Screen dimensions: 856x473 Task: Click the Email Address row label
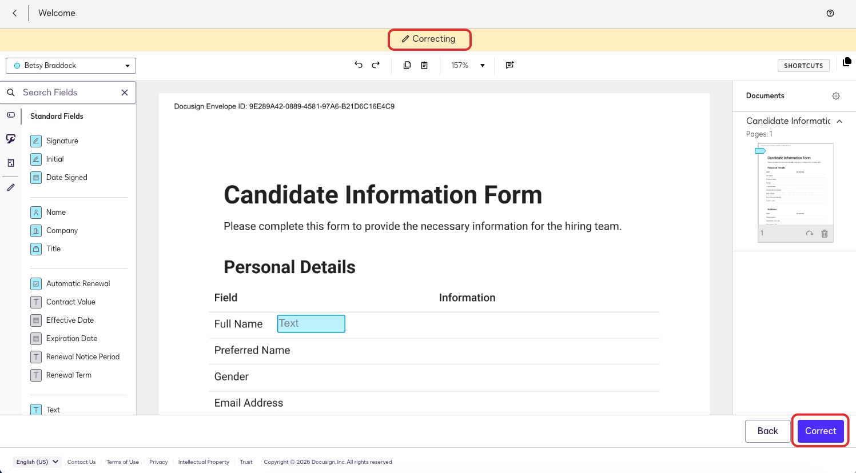249,403
